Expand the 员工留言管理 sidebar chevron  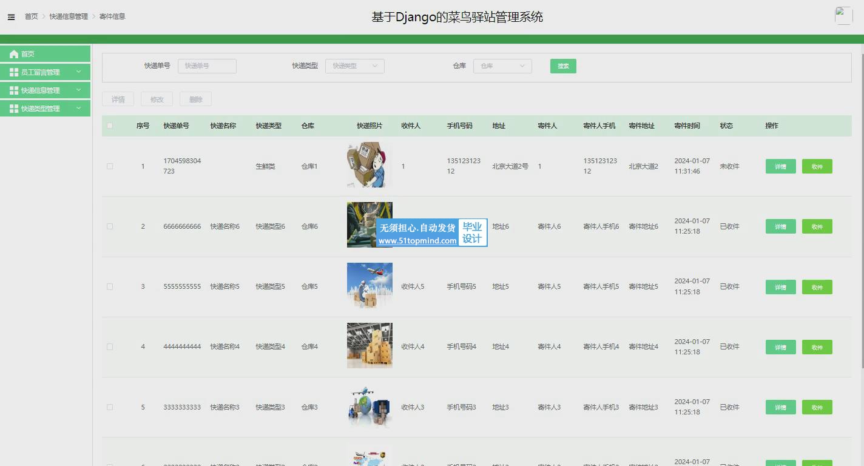pyautogui.click(x=78, y=72)
